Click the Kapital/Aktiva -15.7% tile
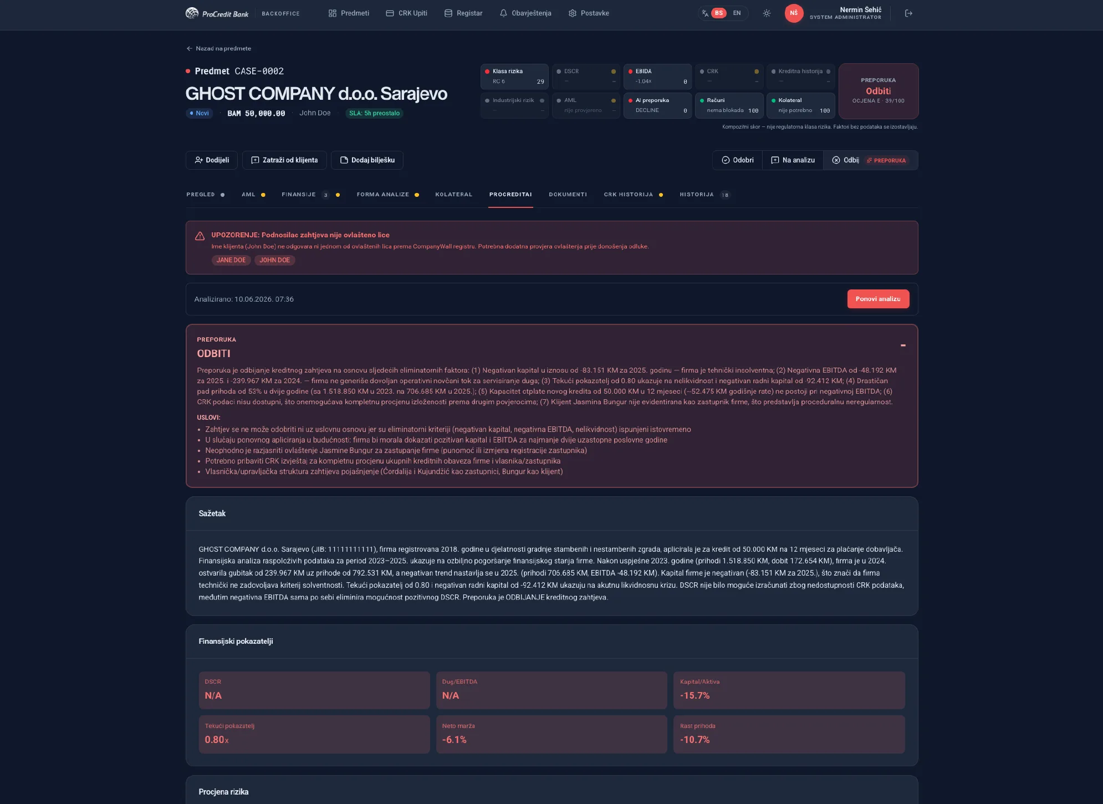Screen dimensions: 1103x804 (x=789, y=690)
